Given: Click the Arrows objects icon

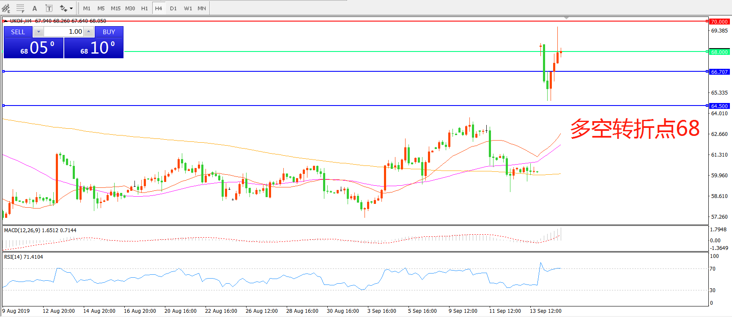Looking at the screenshot, I should point(63,8).
